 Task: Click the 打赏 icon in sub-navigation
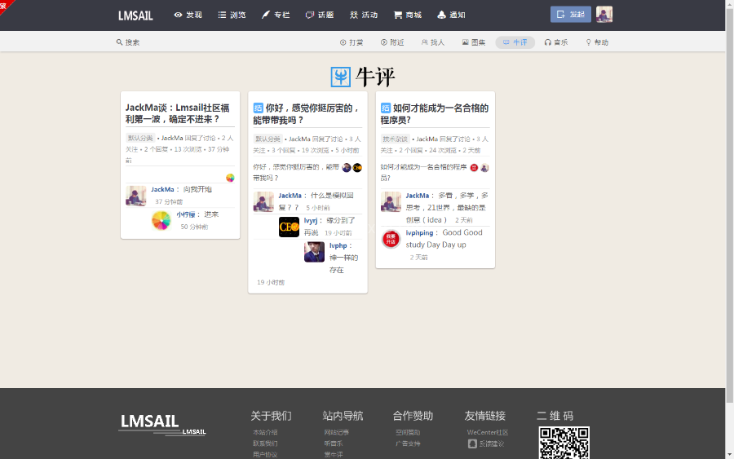click(x=343, y=42)
